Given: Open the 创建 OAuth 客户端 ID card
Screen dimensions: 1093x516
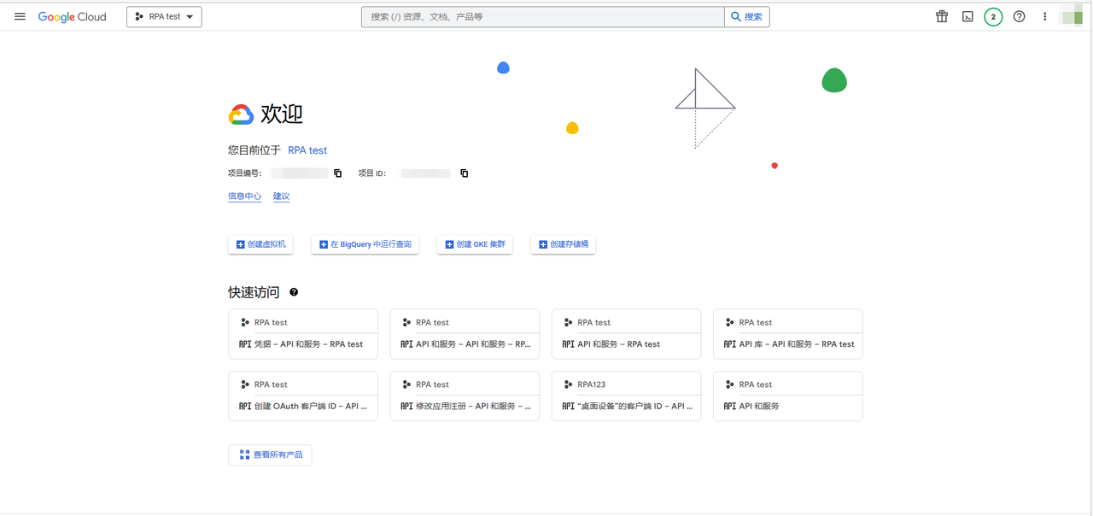Looking at the screenshot, I should 303,396.
